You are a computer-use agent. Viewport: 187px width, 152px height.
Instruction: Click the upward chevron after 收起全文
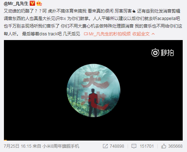click(x=153, y=34)
